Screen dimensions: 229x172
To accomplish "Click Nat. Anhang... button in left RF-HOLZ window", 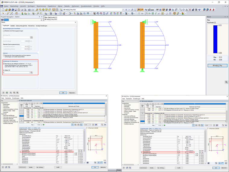I will coord(40,167).
